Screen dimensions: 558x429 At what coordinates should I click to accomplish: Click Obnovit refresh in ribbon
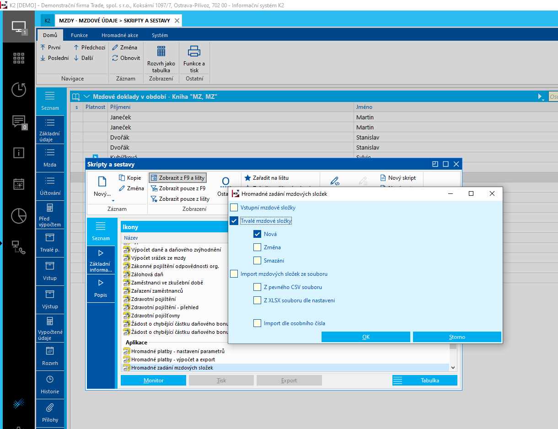(x=126, y=58)
